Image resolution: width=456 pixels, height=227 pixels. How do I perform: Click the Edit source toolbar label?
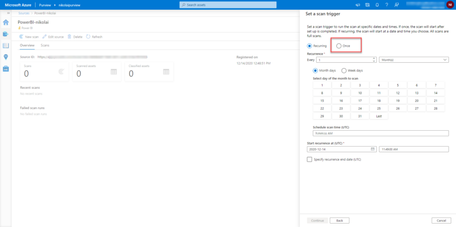56,37
